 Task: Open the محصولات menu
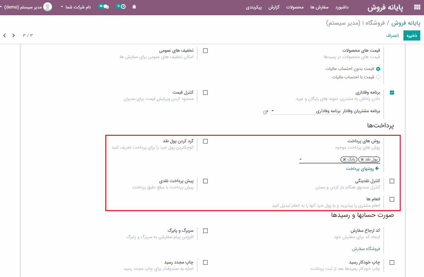tap(295, 7)
